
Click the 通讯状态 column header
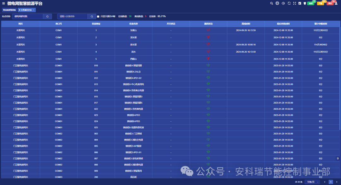208,24
